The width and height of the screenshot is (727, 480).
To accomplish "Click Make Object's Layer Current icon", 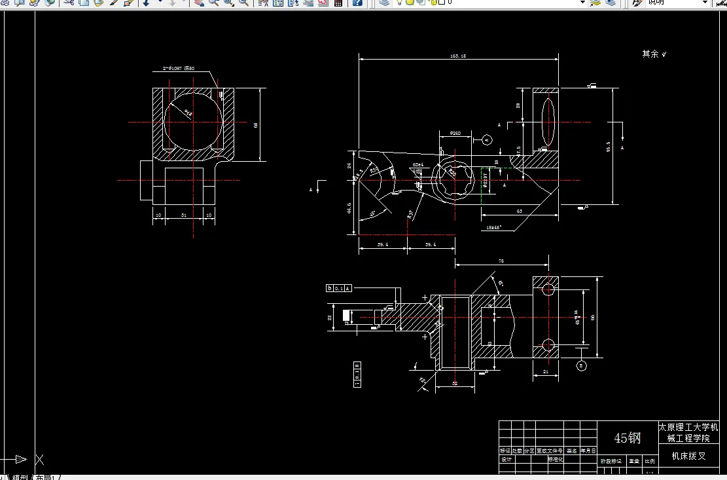I will [x=595, y=3].
